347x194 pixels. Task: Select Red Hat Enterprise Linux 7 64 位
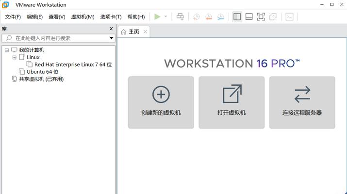point(73,65)
